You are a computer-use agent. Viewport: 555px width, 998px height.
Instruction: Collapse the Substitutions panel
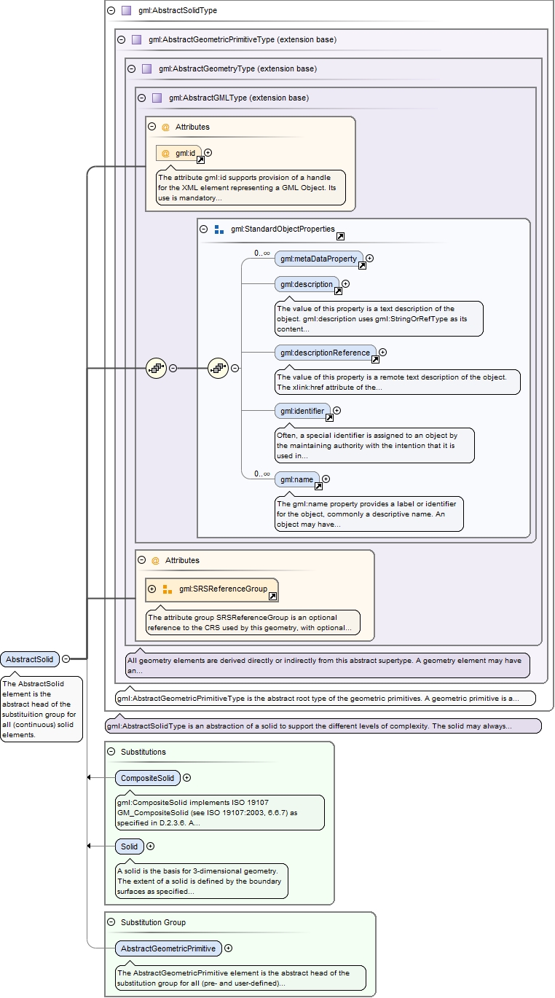(111, 751)
